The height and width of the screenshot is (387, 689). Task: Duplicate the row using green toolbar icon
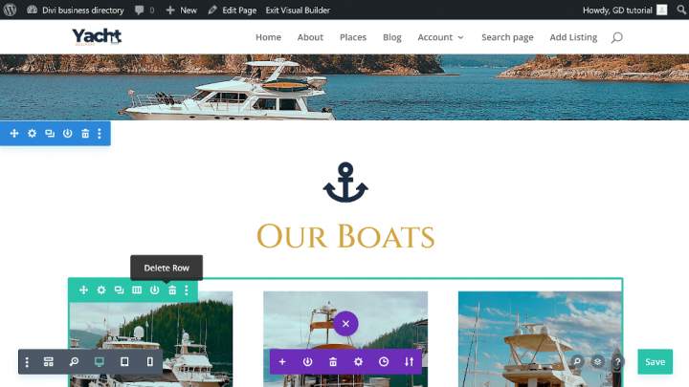[x=119, y=290]
